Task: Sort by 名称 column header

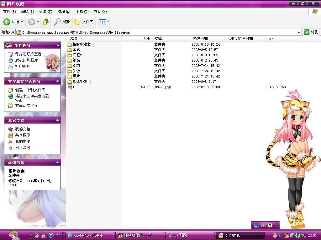Action: 94,38
